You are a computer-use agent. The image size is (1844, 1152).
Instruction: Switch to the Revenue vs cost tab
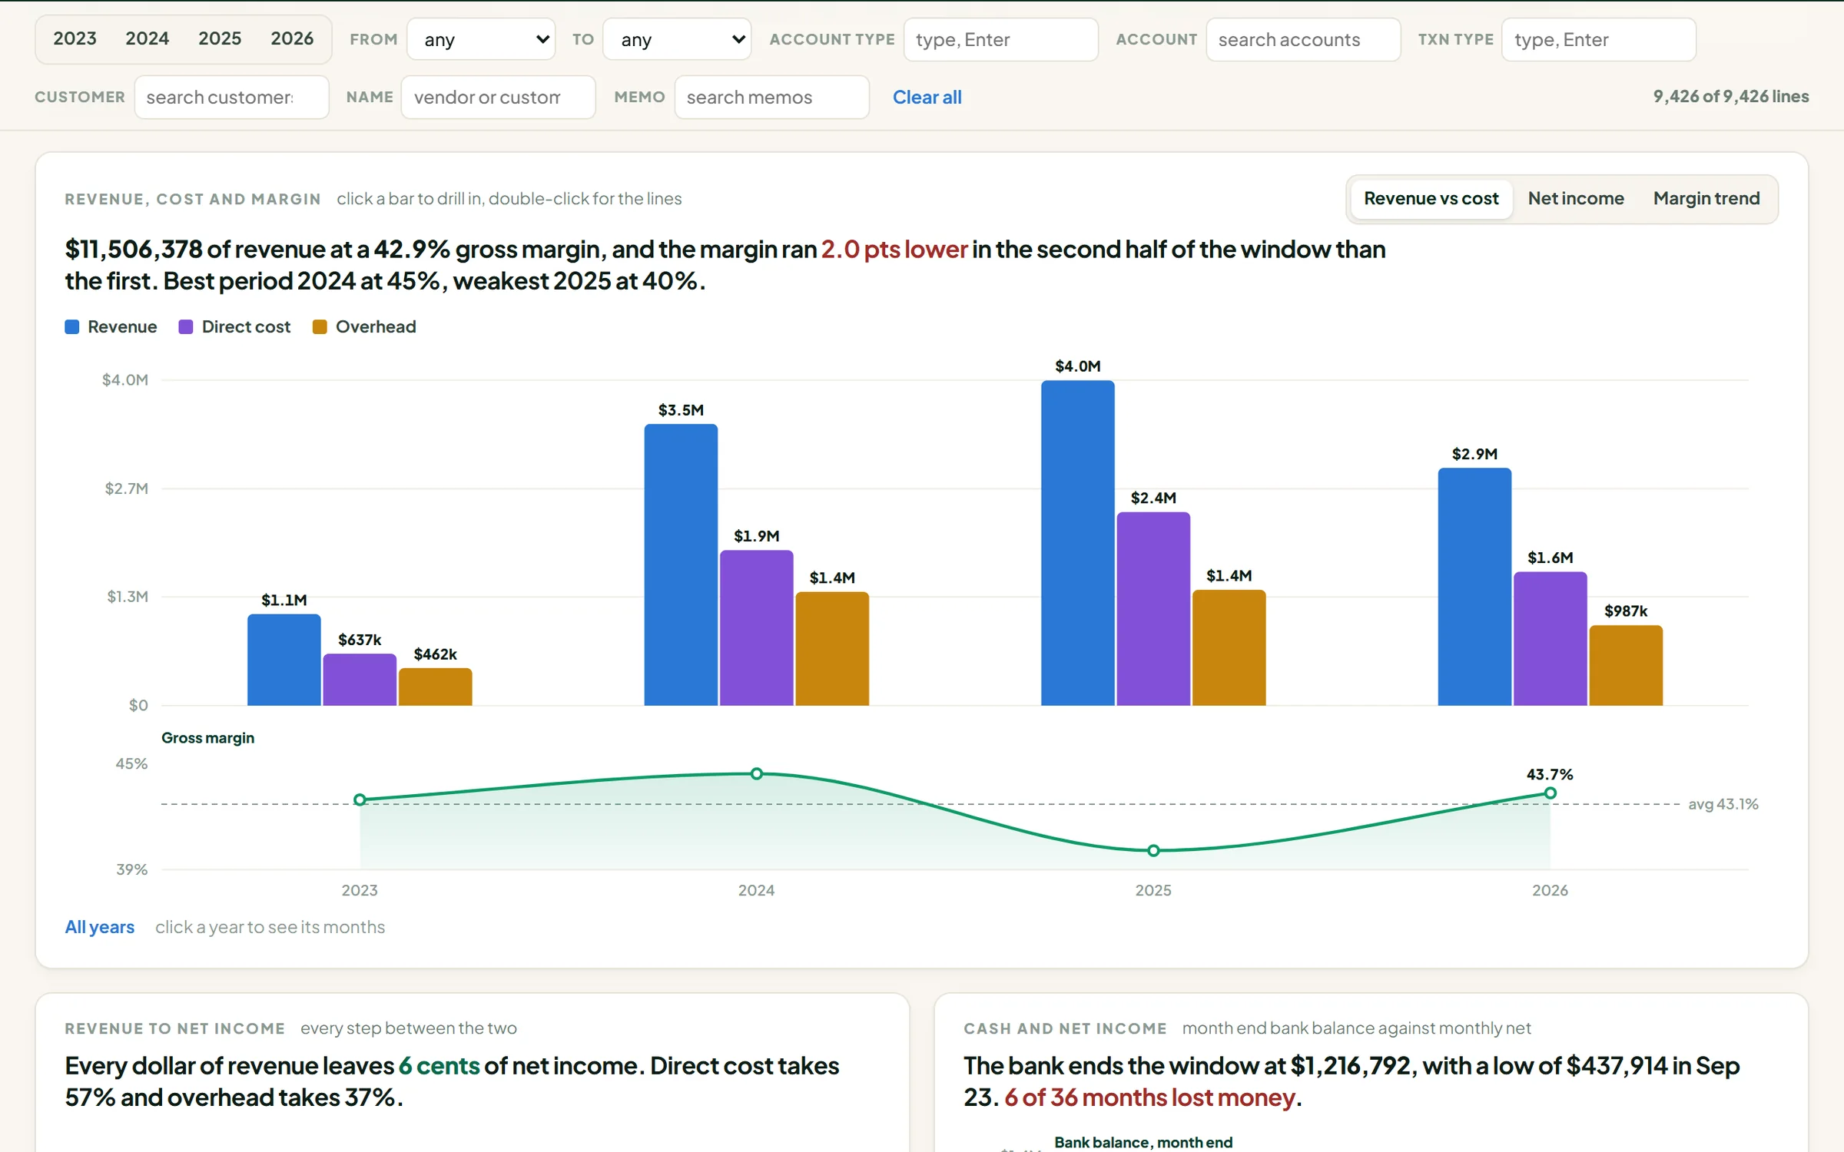tap(1431, 198)
